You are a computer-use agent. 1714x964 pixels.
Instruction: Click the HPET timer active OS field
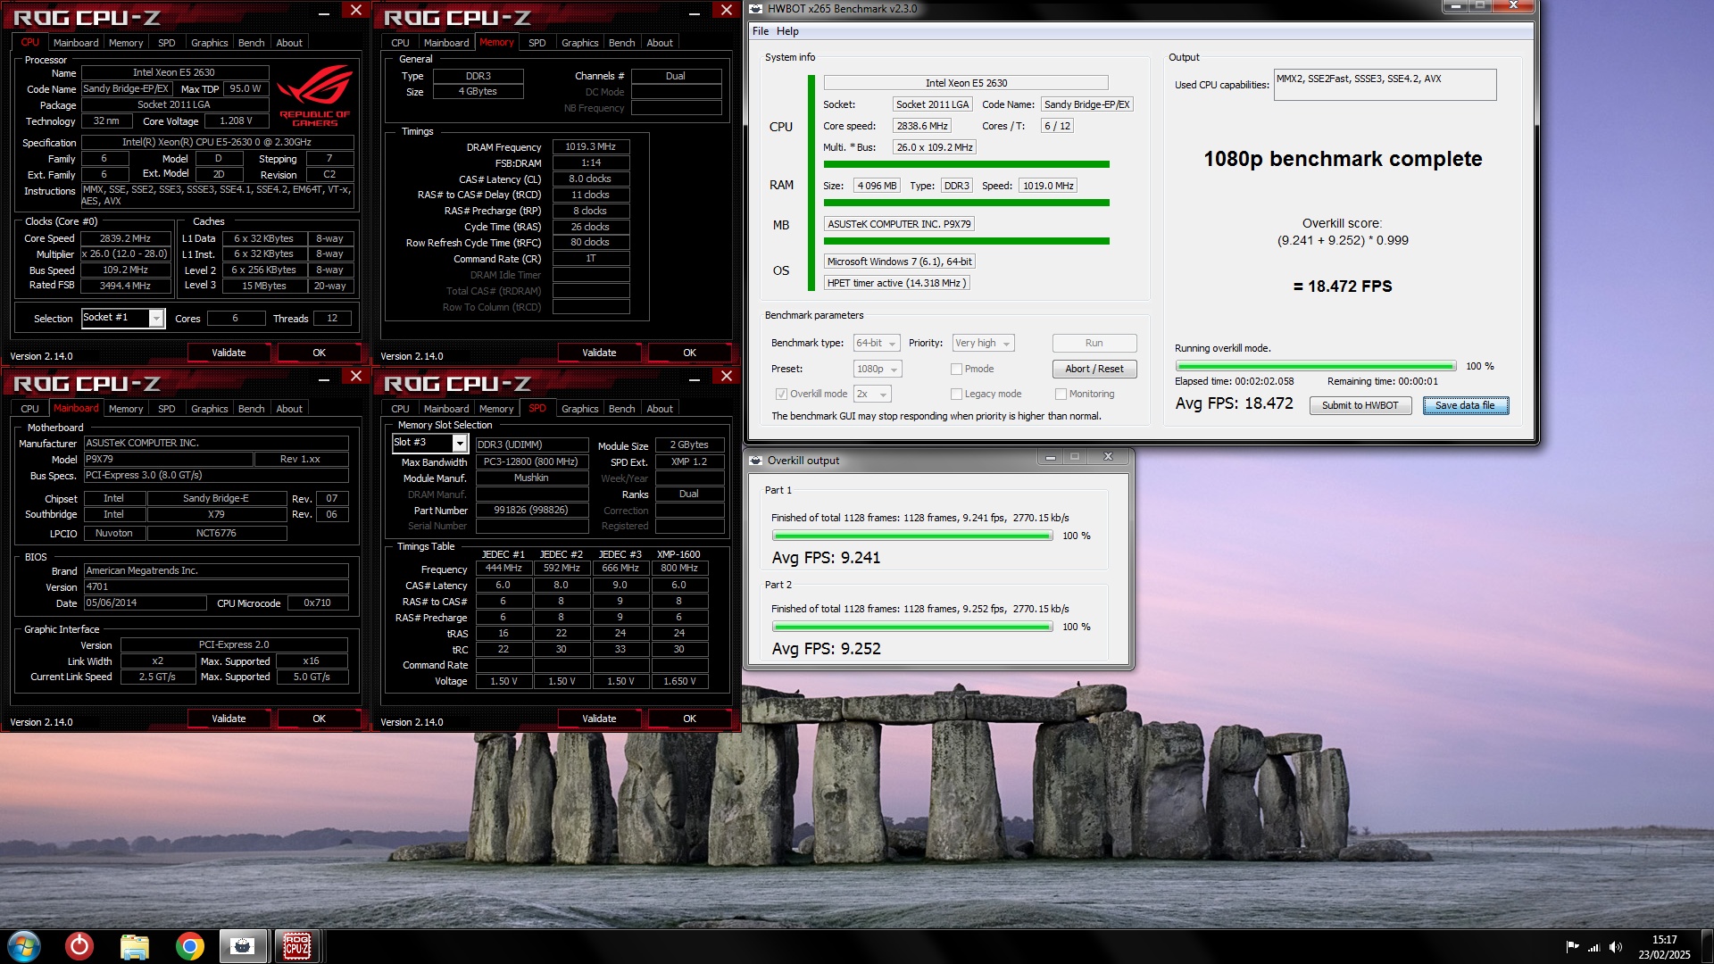tap(895, 283)
